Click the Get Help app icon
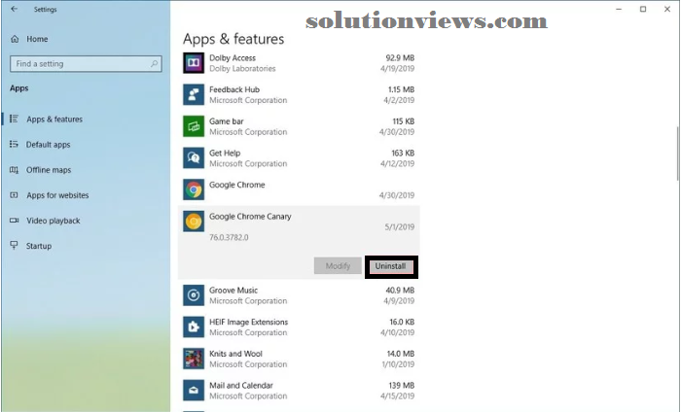This screenshot has height=412, width=681. click(194, 157)
